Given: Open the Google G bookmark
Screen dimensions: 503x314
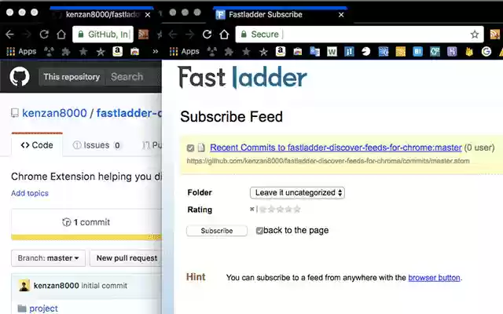Looking at the screenshot, I should pyautogui.click(x=486, y=51).
